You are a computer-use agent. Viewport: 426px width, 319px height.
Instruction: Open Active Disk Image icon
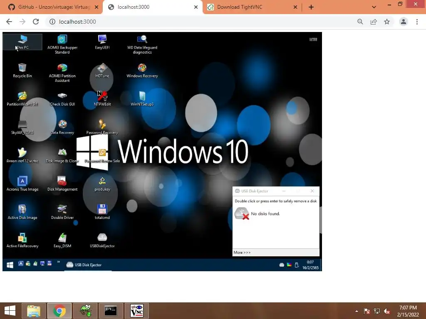click(22, 212)
